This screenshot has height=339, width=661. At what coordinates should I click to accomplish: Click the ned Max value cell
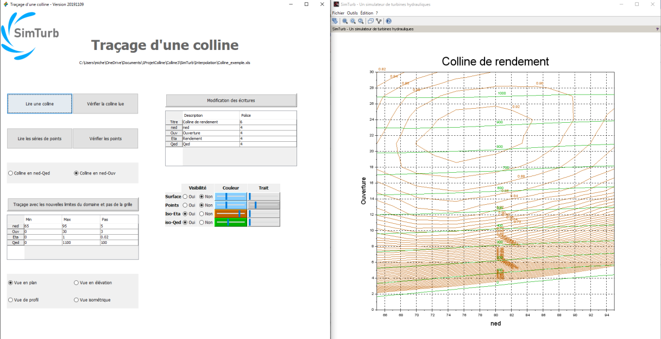(81, 225)
